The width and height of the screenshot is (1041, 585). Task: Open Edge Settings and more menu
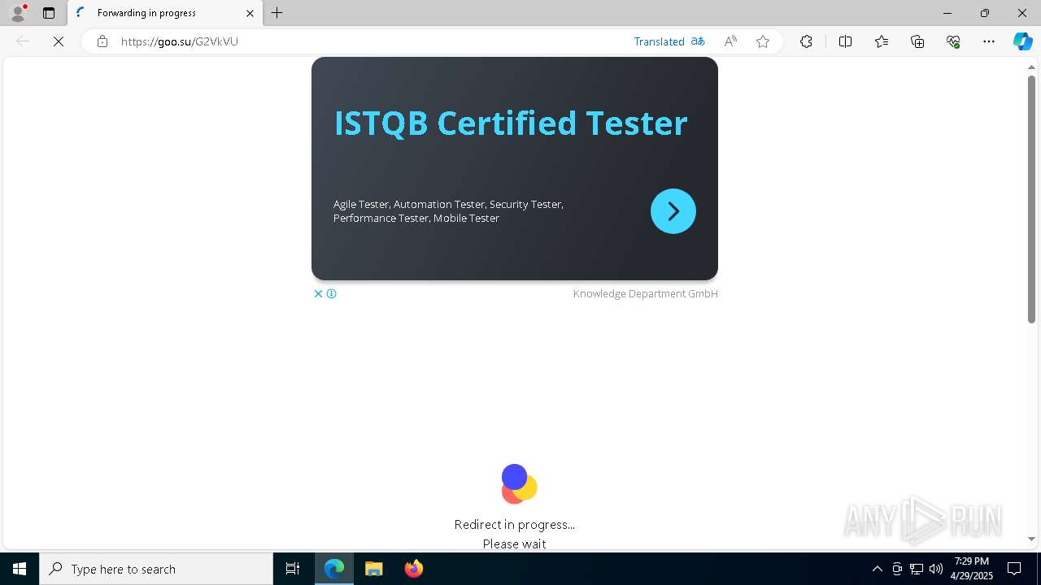(x=989, y=41)
